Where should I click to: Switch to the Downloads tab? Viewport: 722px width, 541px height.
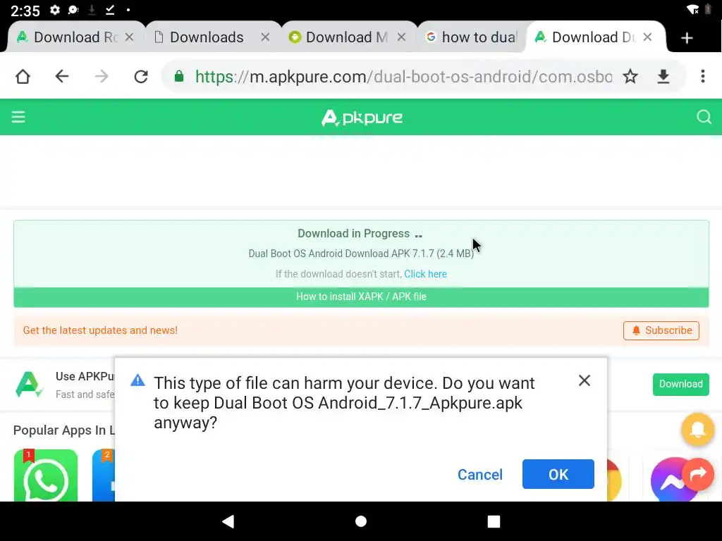[207, 37]
